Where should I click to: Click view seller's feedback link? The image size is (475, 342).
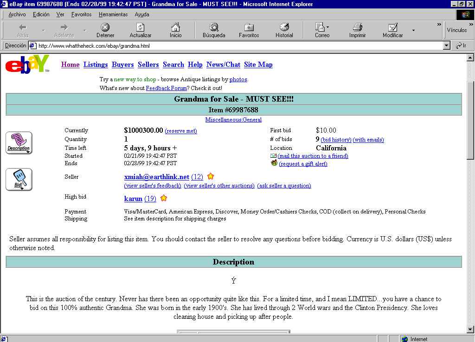153,186
